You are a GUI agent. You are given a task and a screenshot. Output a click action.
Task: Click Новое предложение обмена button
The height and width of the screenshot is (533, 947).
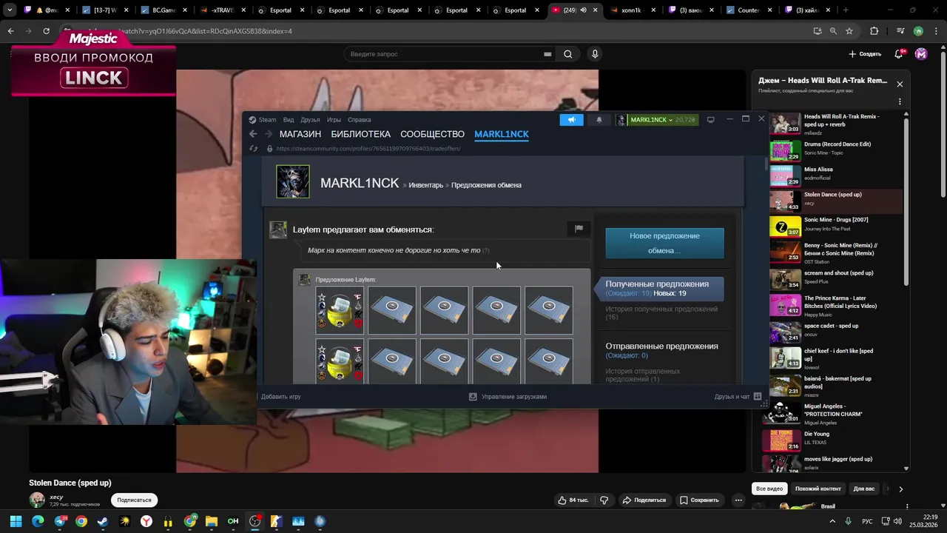pos(664,243)
